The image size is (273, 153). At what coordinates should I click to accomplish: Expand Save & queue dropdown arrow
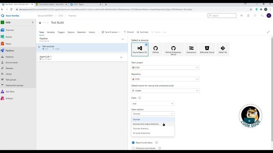(x=119, y=32)
